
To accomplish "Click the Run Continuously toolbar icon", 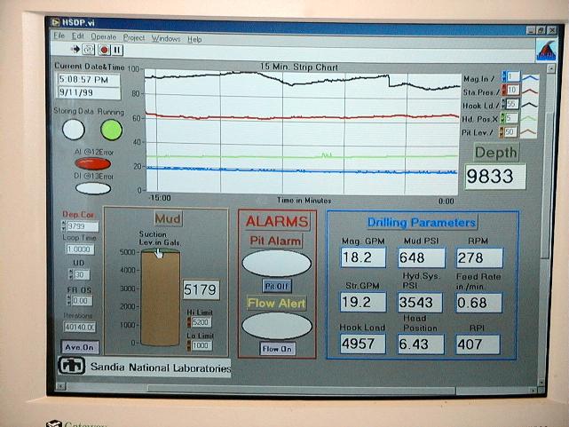I will pyautogui.click(x=88, y=51).
